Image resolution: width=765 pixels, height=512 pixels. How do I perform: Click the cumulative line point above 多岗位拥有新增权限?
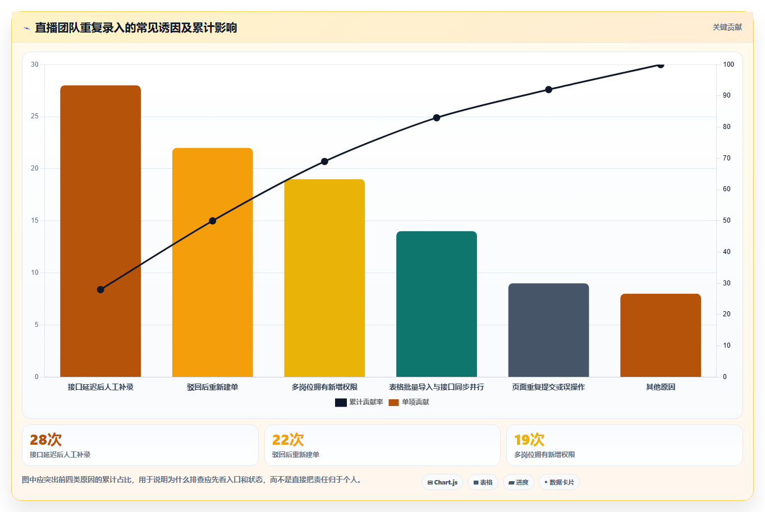tap(324, 162)
